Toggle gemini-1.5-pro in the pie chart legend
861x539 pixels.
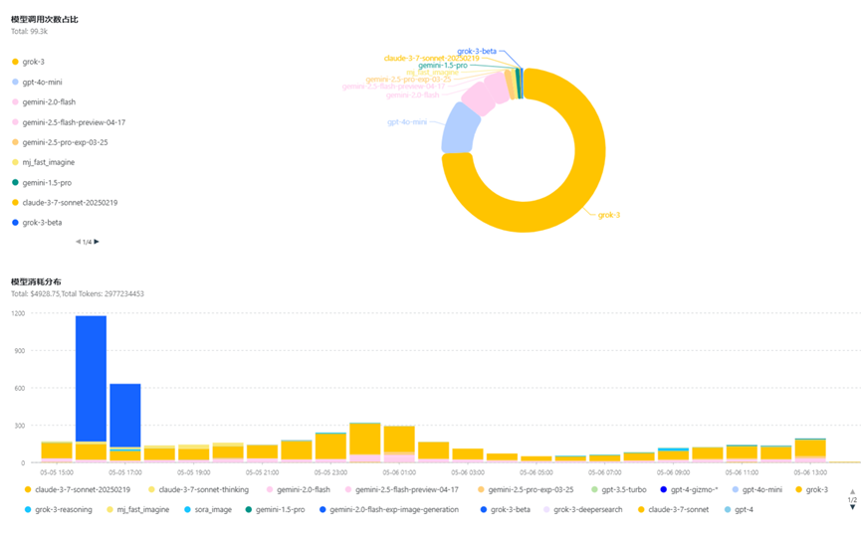[x=42, y=183]
